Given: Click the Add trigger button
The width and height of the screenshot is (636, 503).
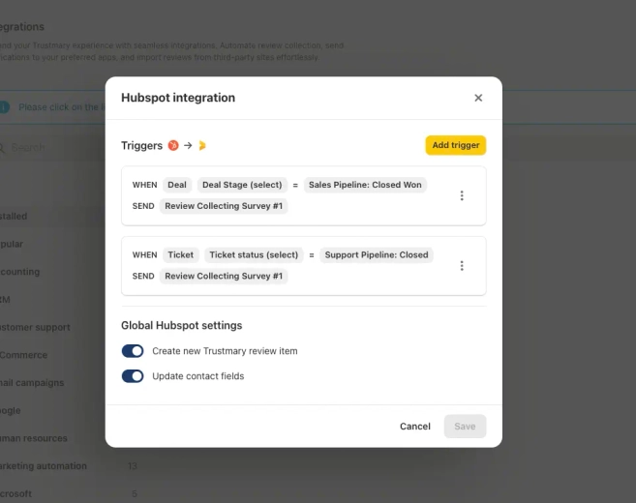Looking at the screenshot, I should 456,145.
